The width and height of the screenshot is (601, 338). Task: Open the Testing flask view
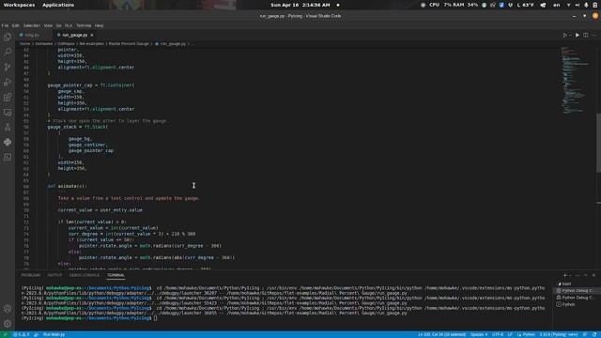pos(8,128)
